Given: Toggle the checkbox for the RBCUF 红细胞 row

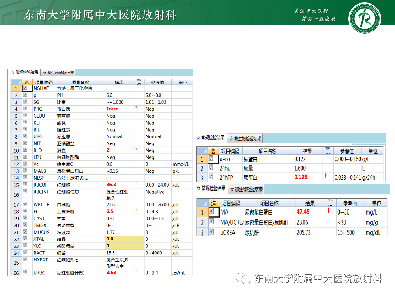Looking at the screenshot, I should pyautogui.click(x=25, y=184).
